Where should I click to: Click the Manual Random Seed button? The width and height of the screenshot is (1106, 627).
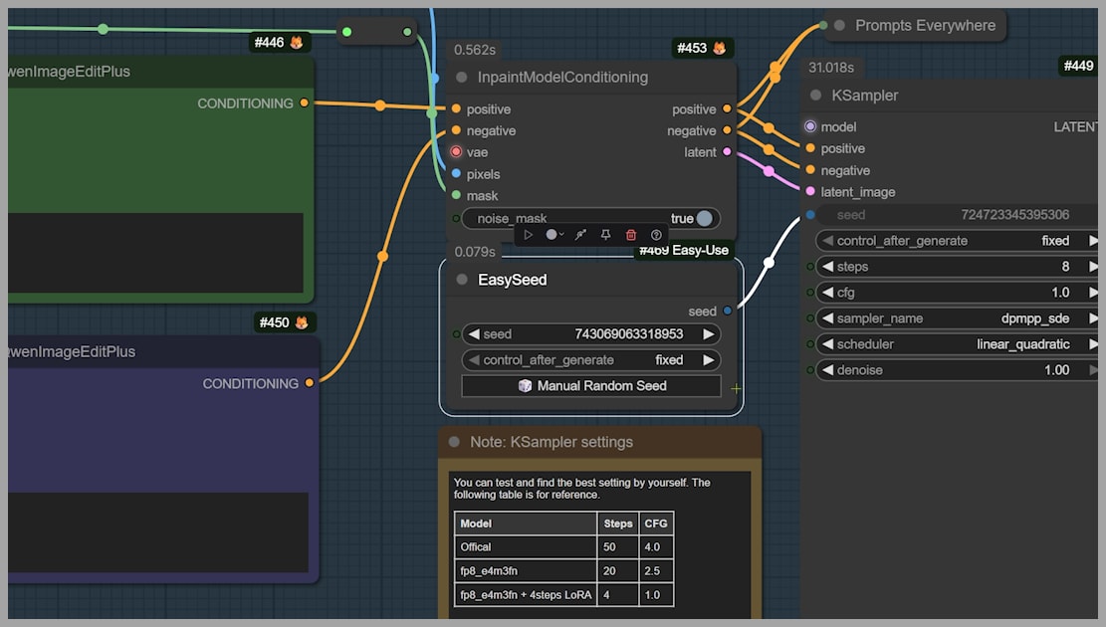pos(590,386)
